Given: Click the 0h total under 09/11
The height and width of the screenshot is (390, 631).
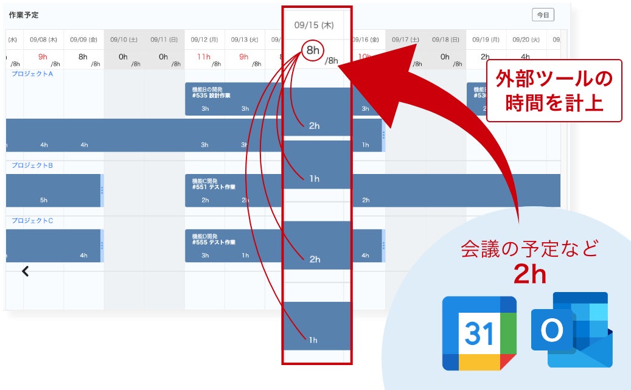Looking at the screenshot, I should tap(164, 57).
